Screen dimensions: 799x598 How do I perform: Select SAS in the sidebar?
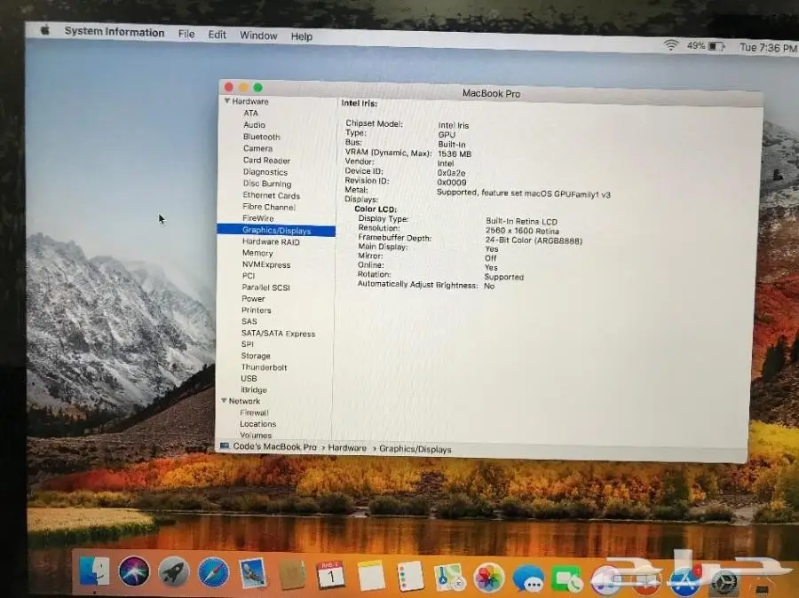coord(249,321)
